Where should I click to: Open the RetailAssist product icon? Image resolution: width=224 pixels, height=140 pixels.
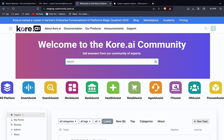[134, 87]
